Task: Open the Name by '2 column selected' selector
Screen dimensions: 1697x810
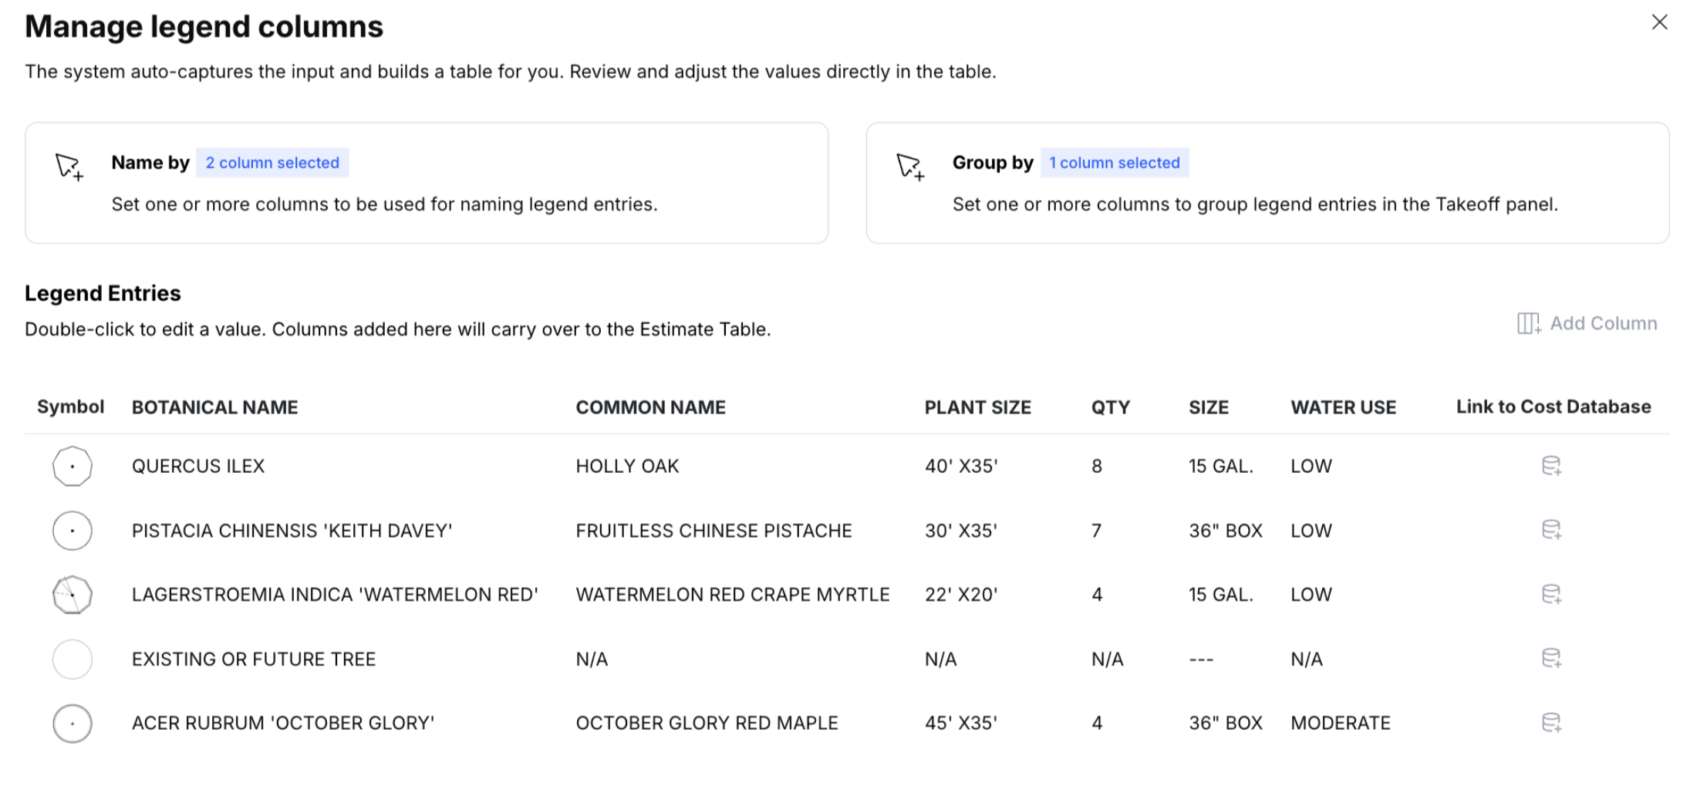Action: [272, 163]
